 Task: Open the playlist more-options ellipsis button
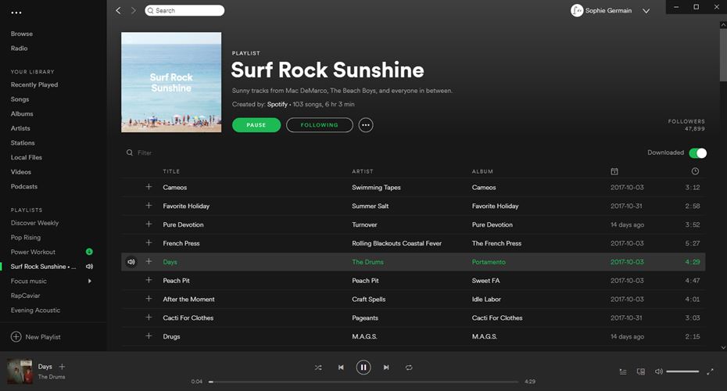(x=365, y=125)
